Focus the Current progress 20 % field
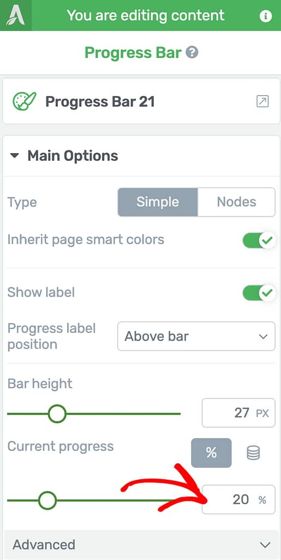Image resolution: width=281 pixels, height=560 pixels. [x=238, y=499]
